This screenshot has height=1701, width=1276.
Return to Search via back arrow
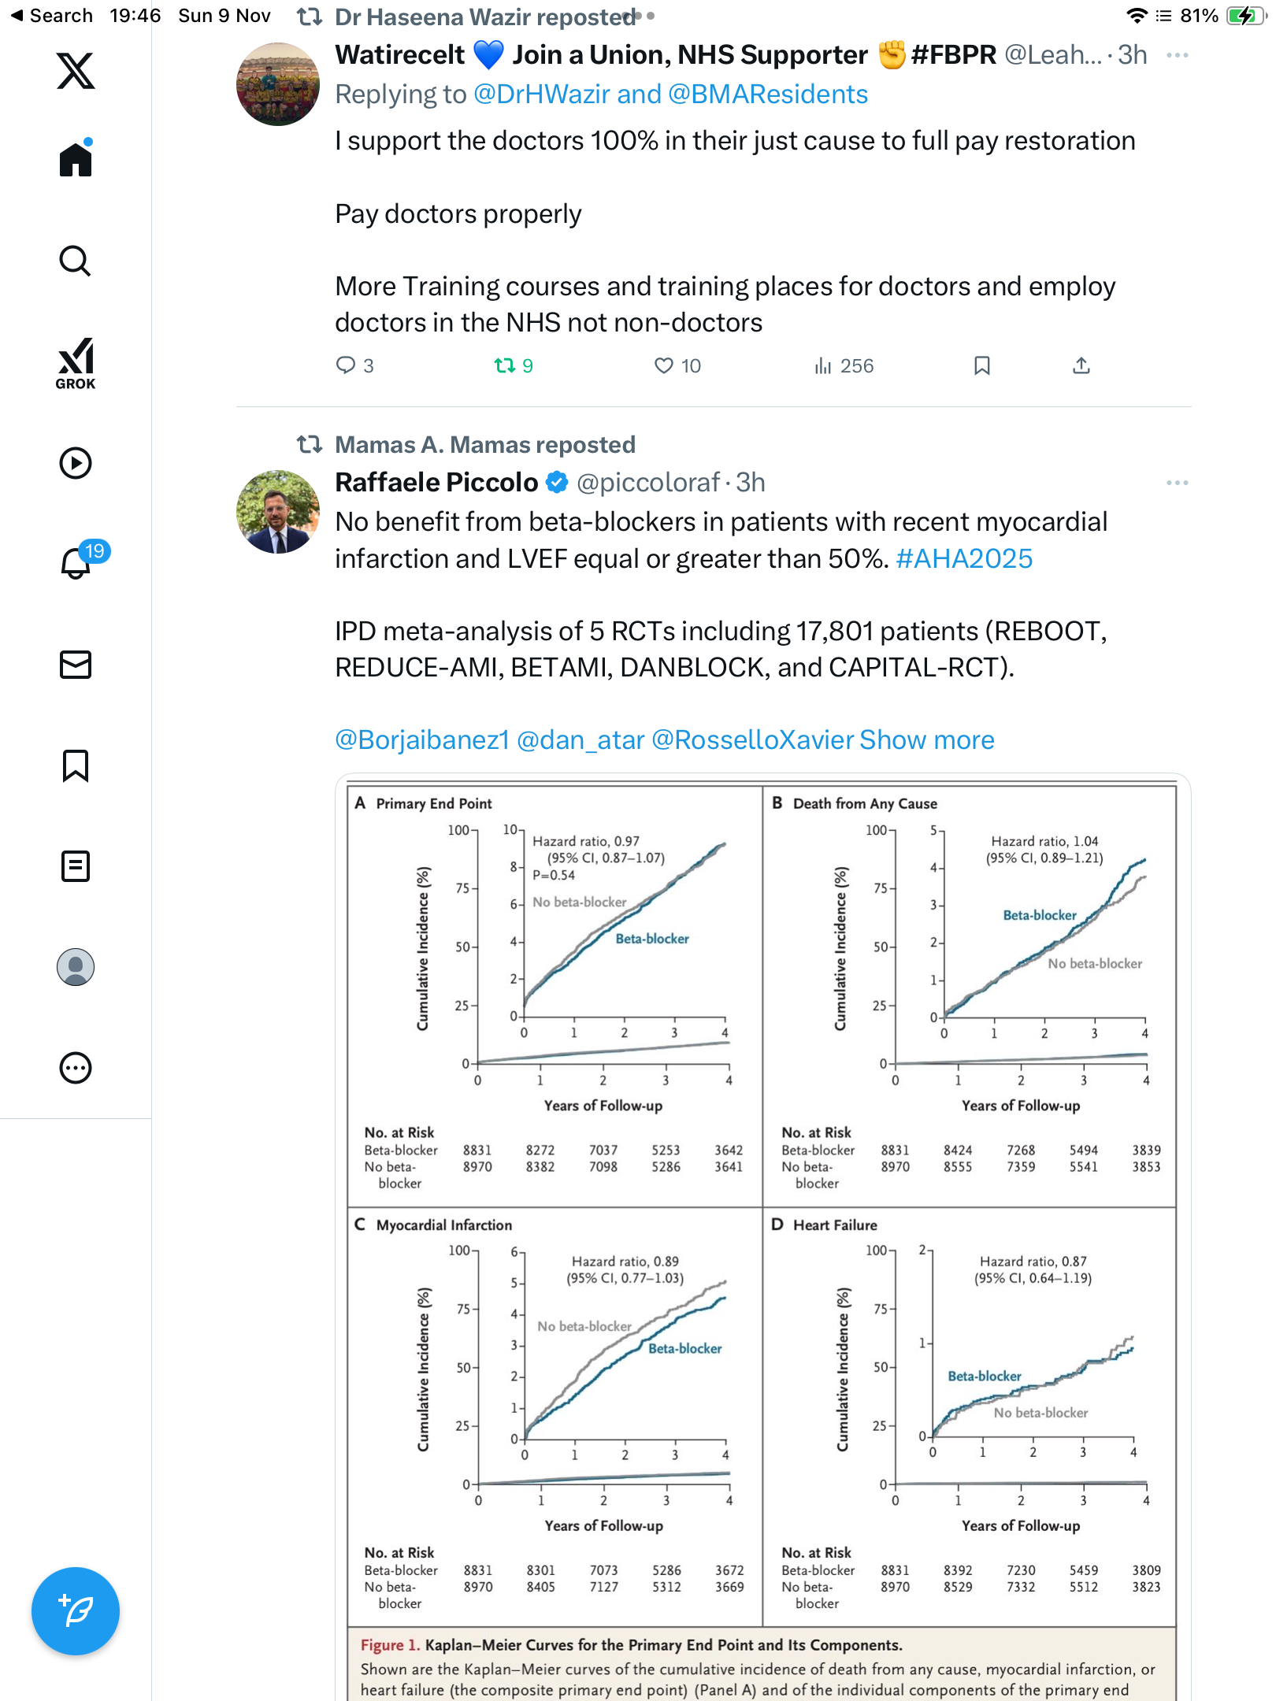(x=52, y=16)
